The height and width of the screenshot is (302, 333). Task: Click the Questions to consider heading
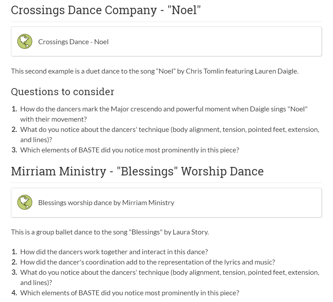coord(63,92)
